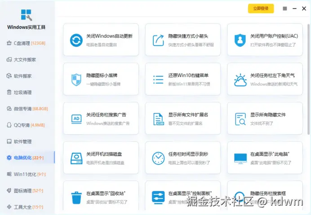Click the [52个] count label
This screenshot has width=311, height=215.
(x=38, y=191)
